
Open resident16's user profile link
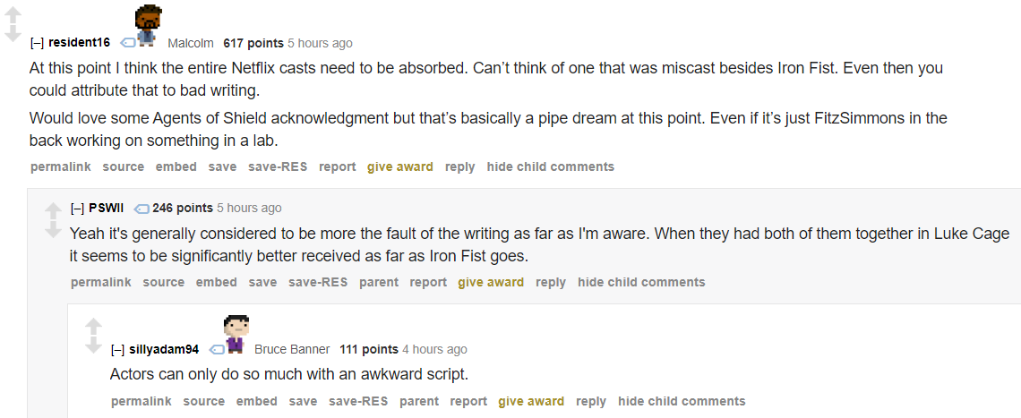(80, 43)
